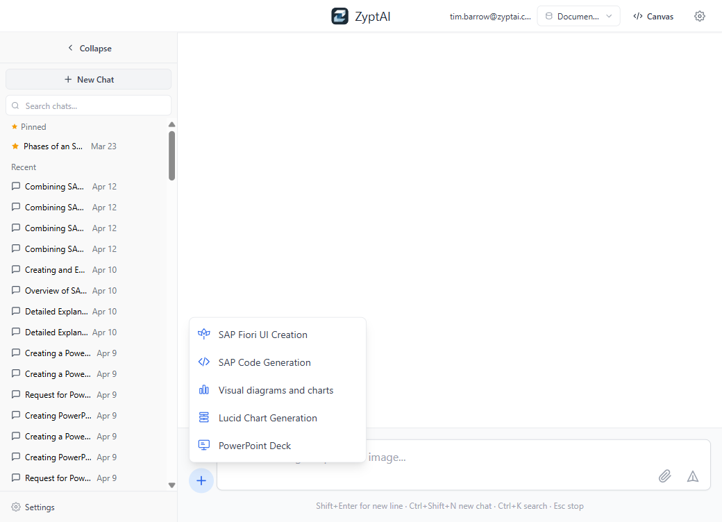The height and width of the screenshot is (522, 722).
Task: Attach a file with the paperclip icon
Action: click(x=664, y=476)
